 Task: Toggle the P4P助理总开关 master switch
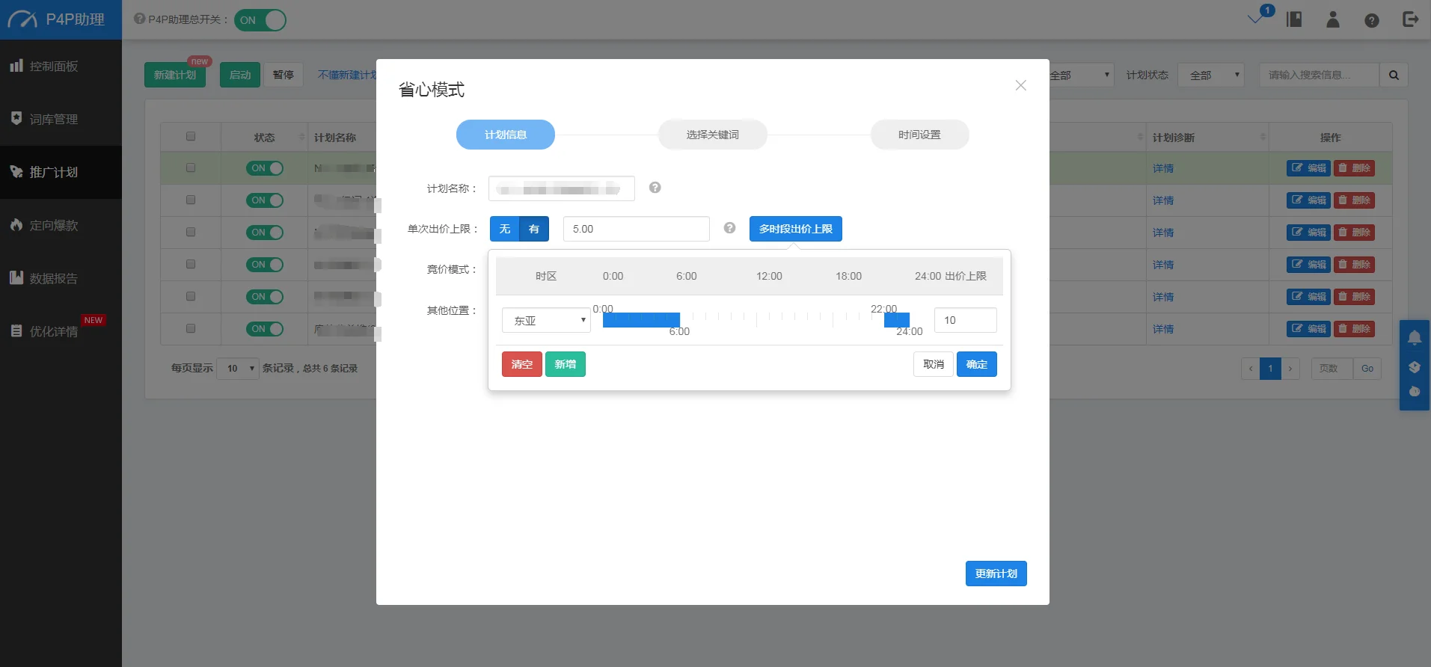pos(260,20)
